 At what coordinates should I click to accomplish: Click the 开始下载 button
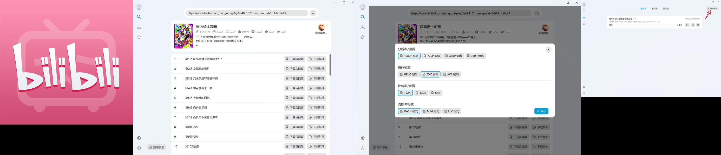click(x=712, y=9)
